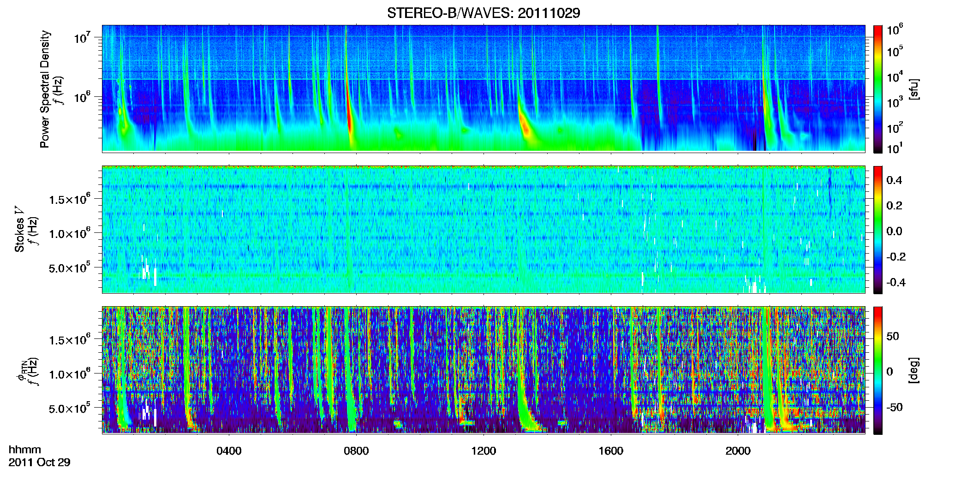This screenshot has width=967, height=498.
Task: Click the degree angle color bar
Action: coord(878,370)
